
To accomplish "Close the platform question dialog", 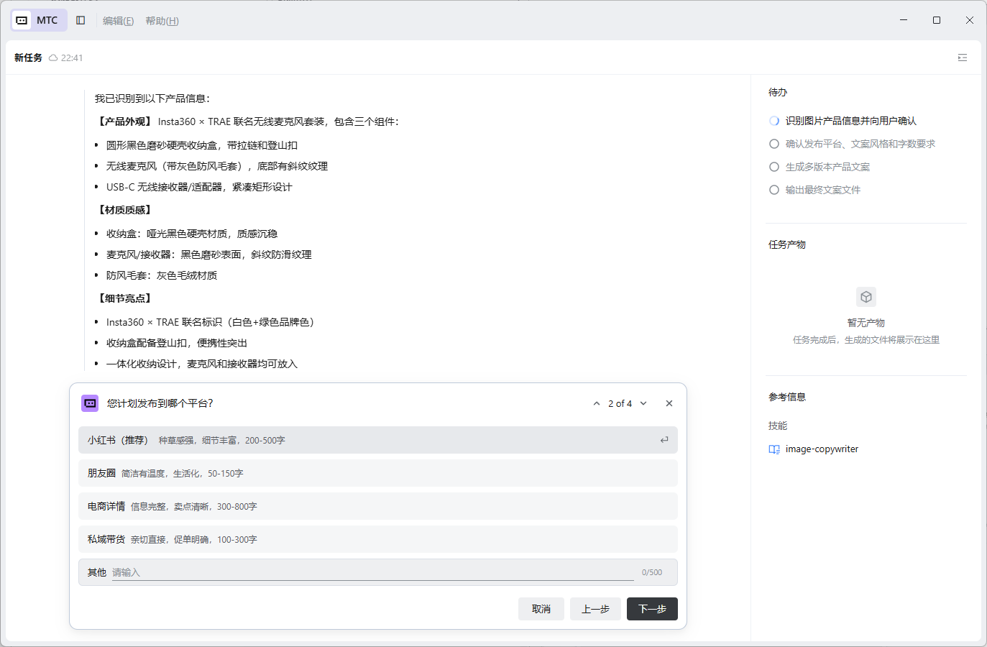I will coord(669,403).
